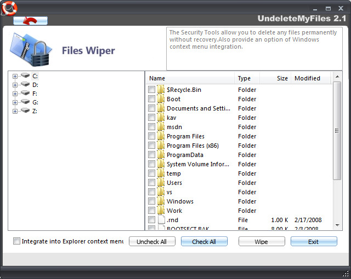
Task: Click the vs folder icon
Action: pyautogui.click(x=161, y=192)
